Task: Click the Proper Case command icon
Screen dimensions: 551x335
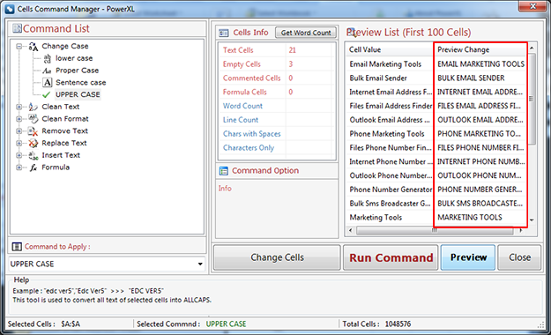Action: 47,71
